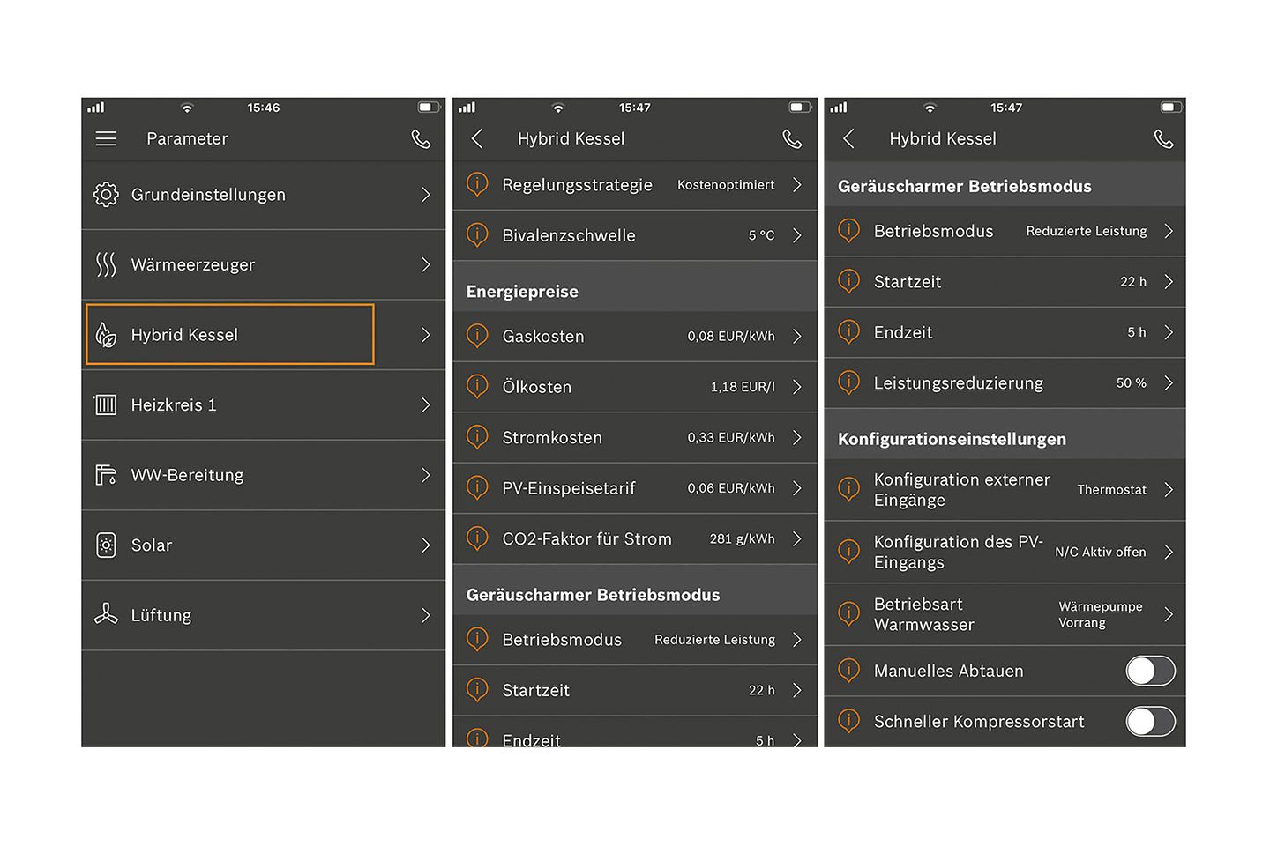Select the Hybrid Kessel flame leaf icon
The image size is (1270, 846).
tap(106, 335)
